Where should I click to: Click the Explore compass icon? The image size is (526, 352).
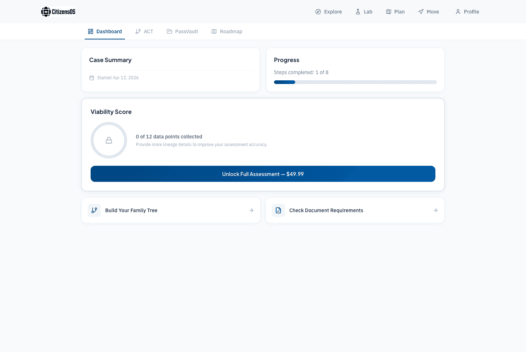(318, 12)
